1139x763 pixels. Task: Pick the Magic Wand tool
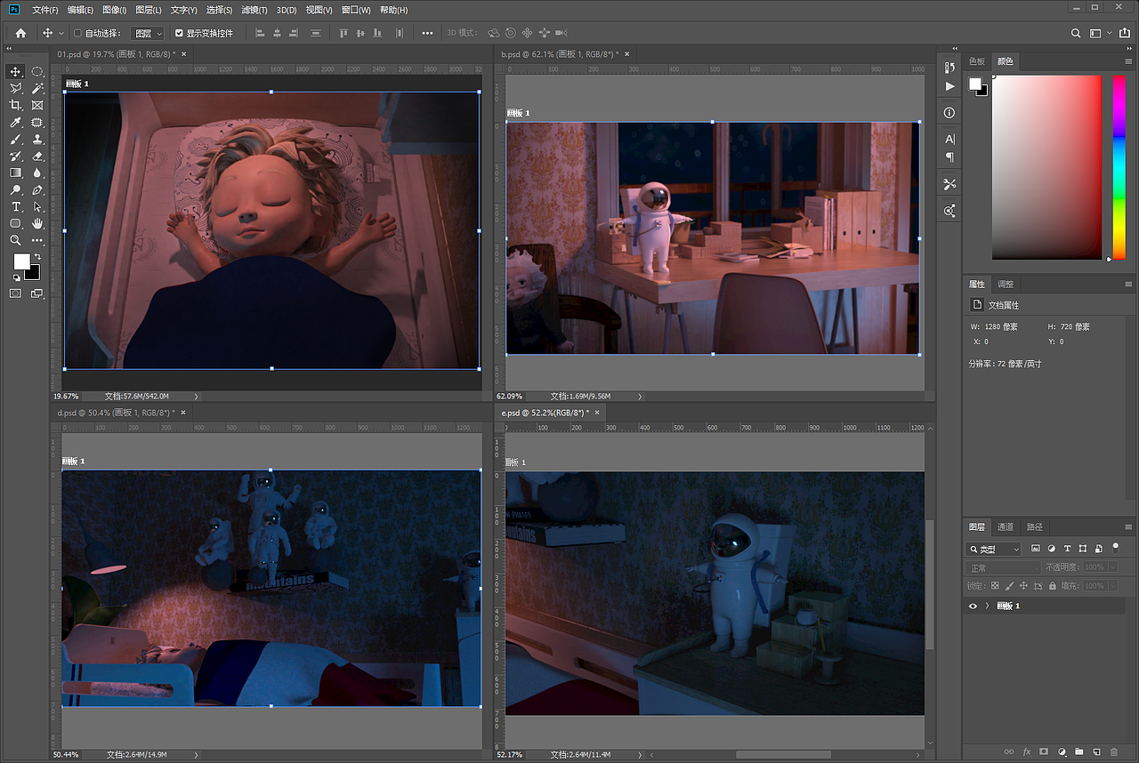click(37, 89)
